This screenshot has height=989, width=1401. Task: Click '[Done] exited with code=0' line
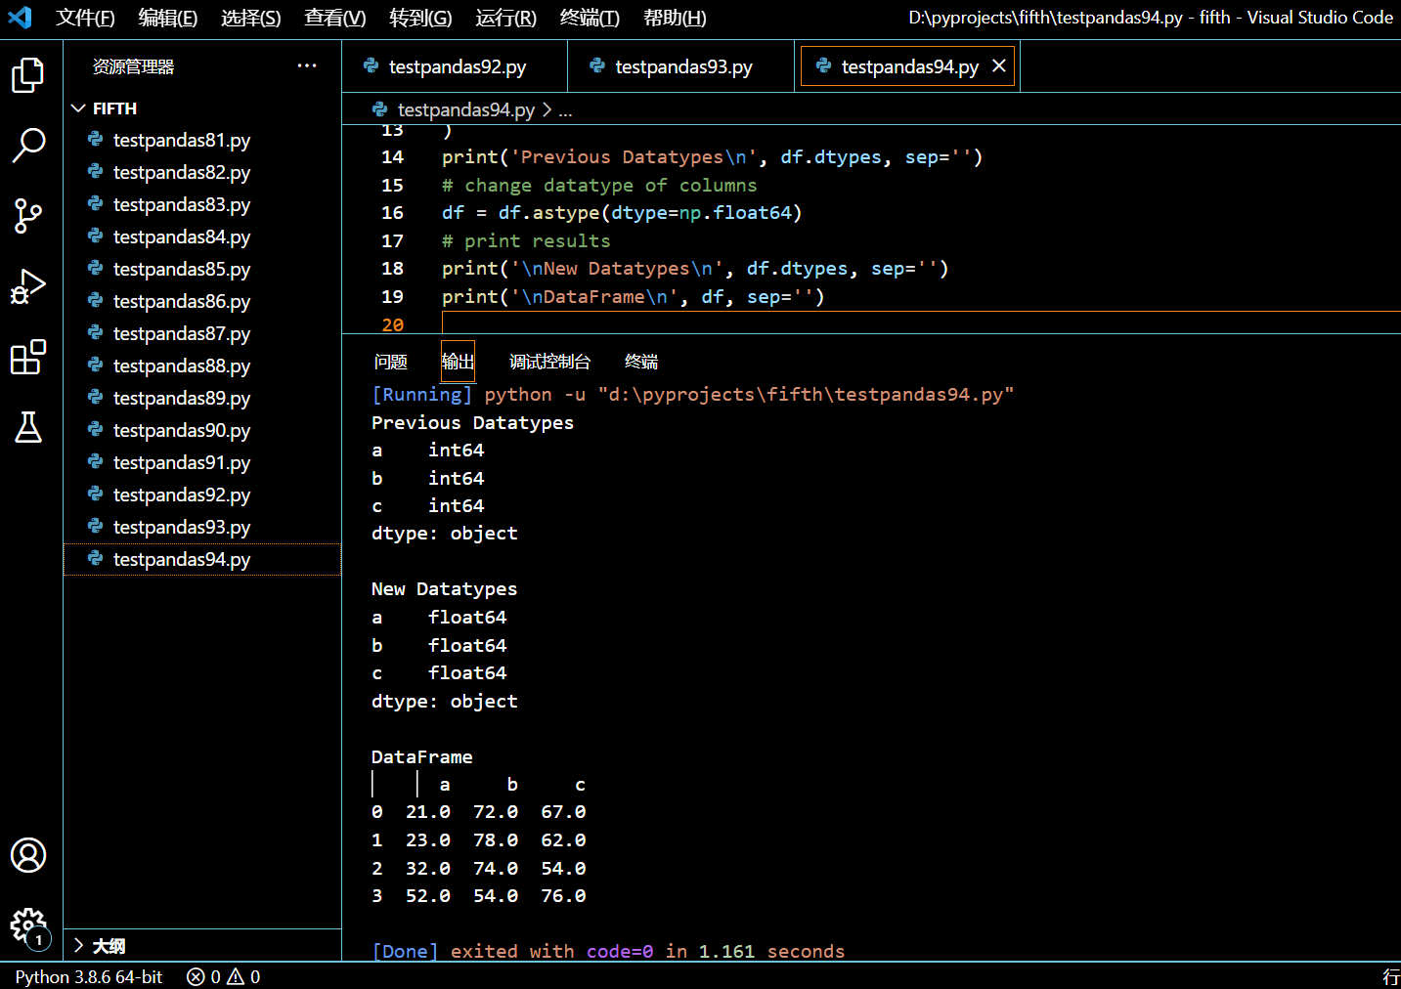[x=608, y=951]
